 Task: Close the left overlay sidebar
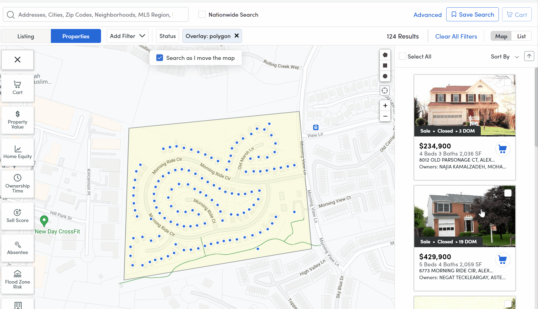pos(18,60)
